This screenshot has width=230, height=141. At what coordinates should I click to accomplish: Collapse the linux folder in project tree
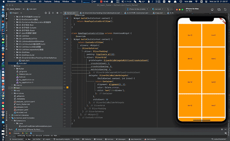[12, 66]
